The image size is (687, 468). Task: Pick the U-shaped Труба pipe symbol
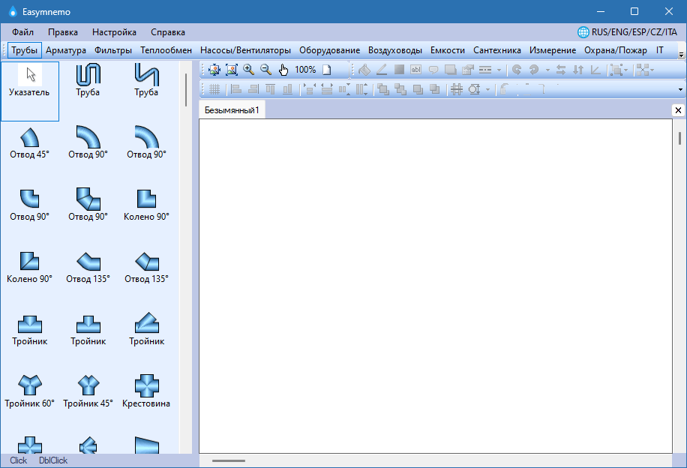pos(88,80)
